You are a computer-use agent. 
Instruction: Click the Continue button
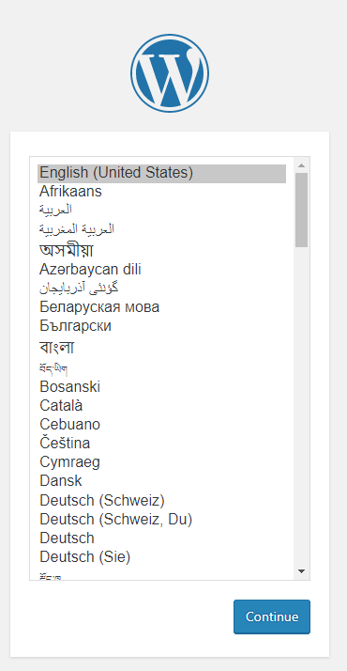tap(272, 616)
